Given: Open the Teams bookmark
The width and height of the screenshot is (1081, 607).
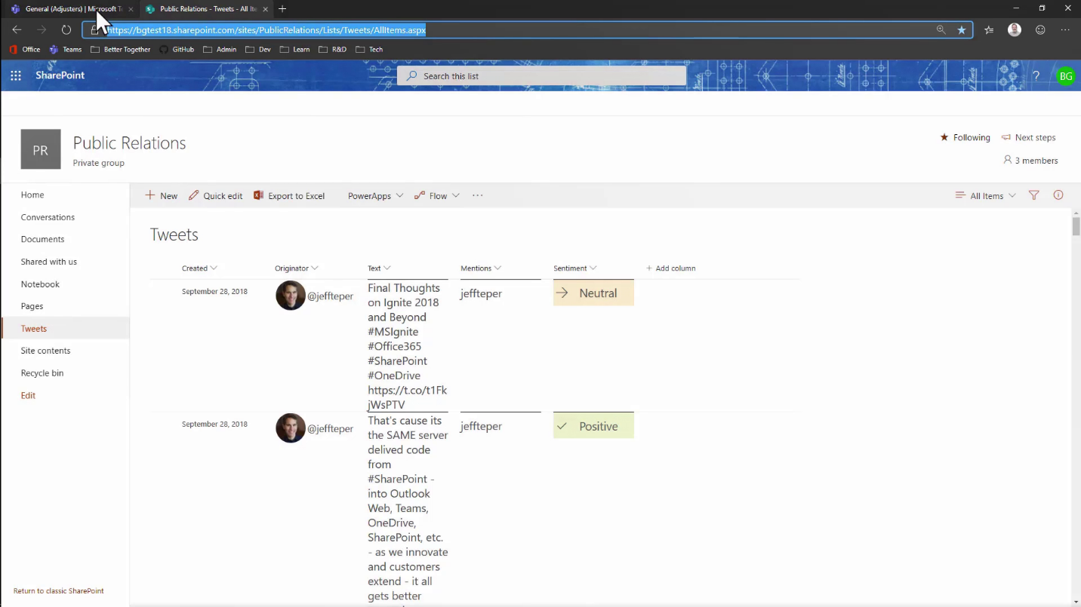Looking at the screenshot, I should click(66, 50).
